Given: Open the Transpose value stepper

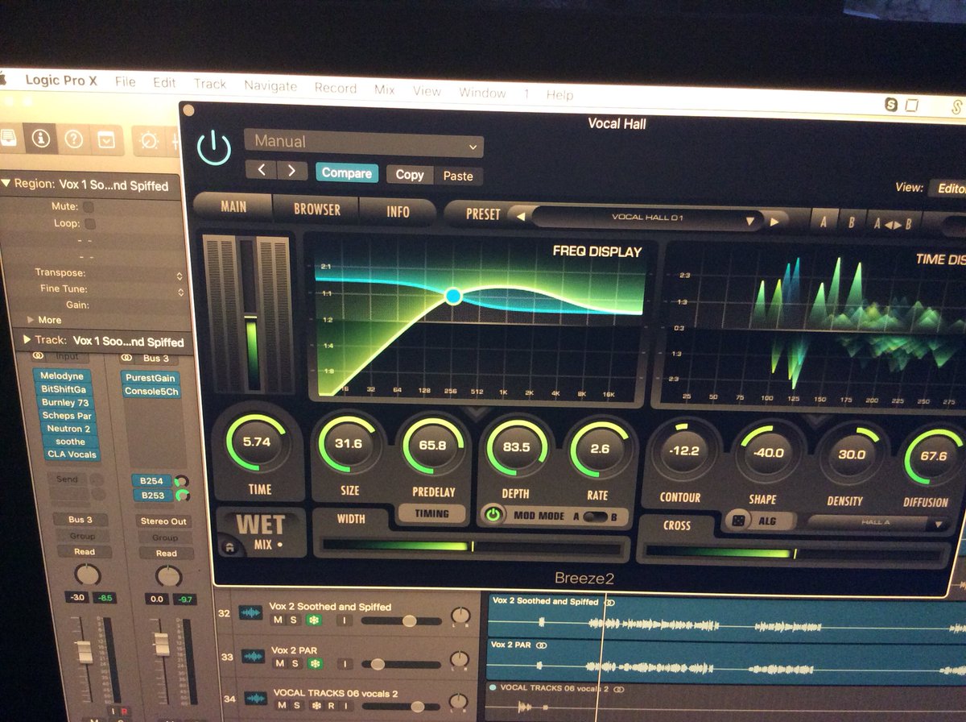Looking at the screenshot, I should pyautogui.click(x=180, y=275).
